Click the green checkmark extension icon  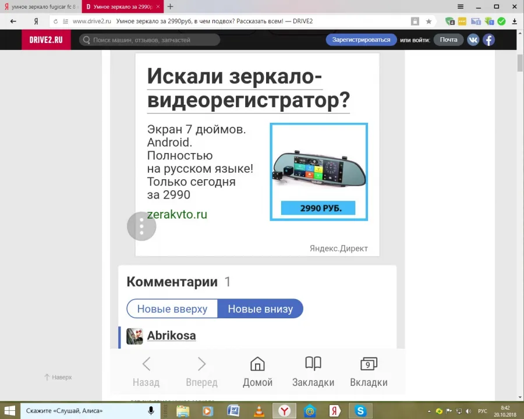pyautogui.click(x=501, y=22)
